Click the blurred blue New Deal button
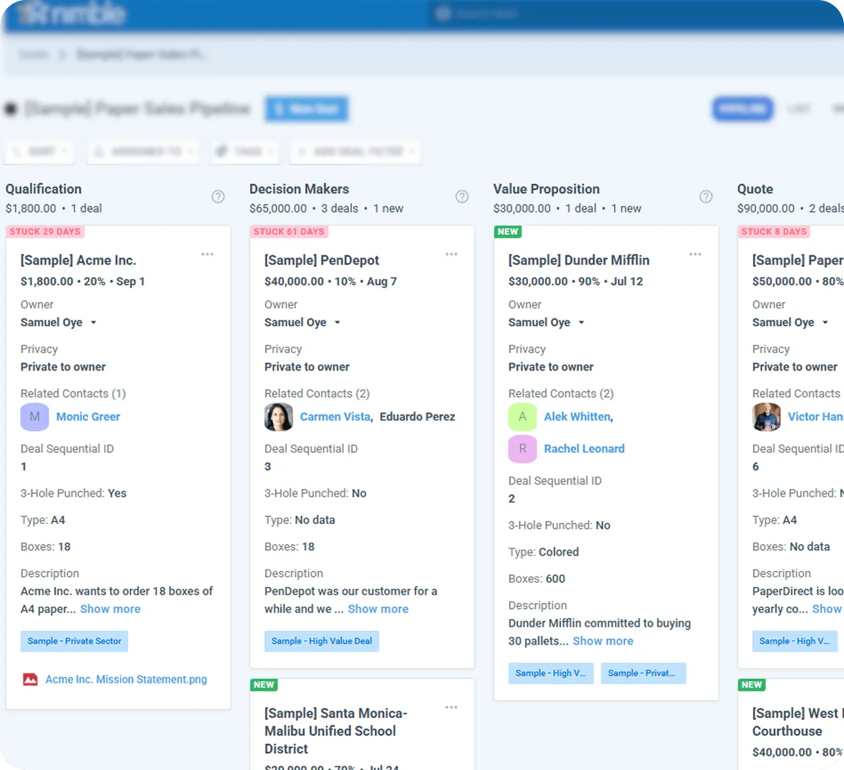844x770 pixels. pyautogui.click(x=307, y=109)
